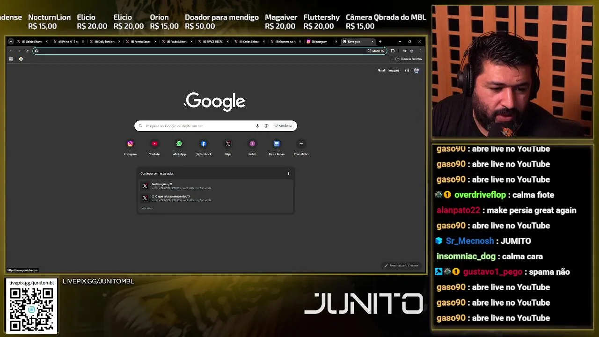Open the Todos os favoritos folder
Image resolution: width=599 pixels, height=337 pixels.
409,59
